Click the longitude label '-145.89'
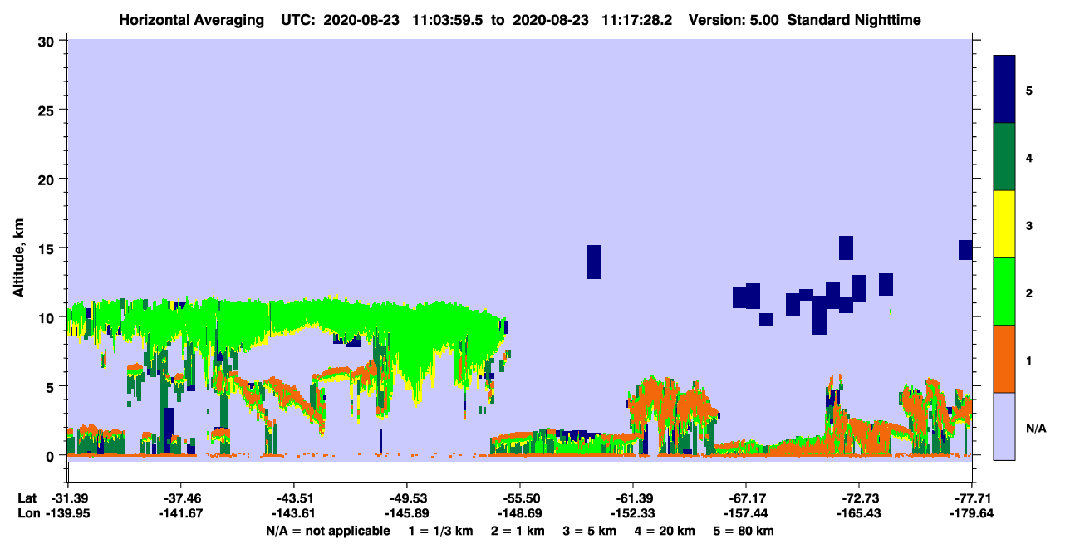Screen dimensions: 1080x554 click(x=406, y=513)
